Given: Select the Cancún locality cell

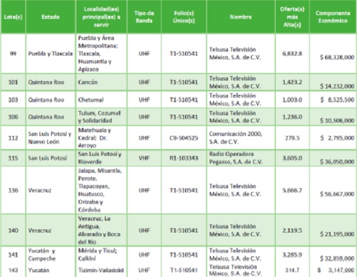Looking at the screenshot, I should click(88, 82).
